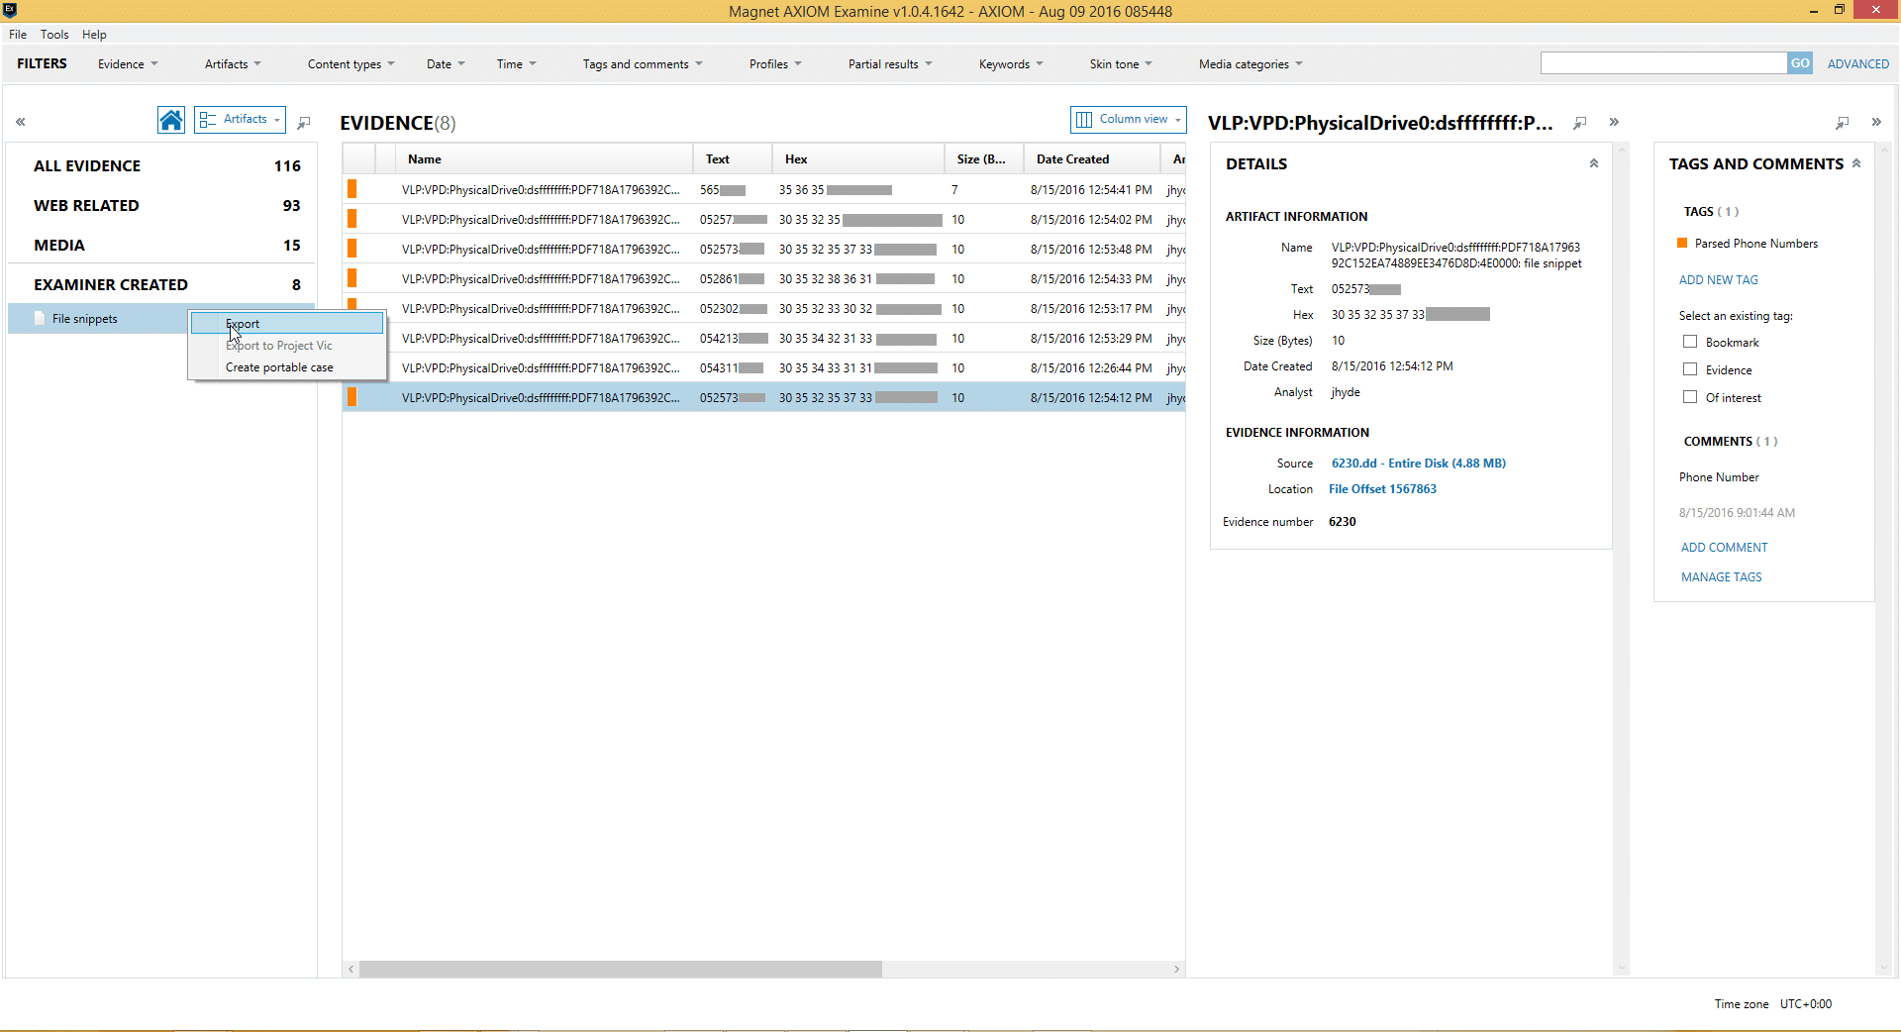Click orange tag marker on 052861 row
The width and height of the screenshot is (1901, 1032).
351,278
